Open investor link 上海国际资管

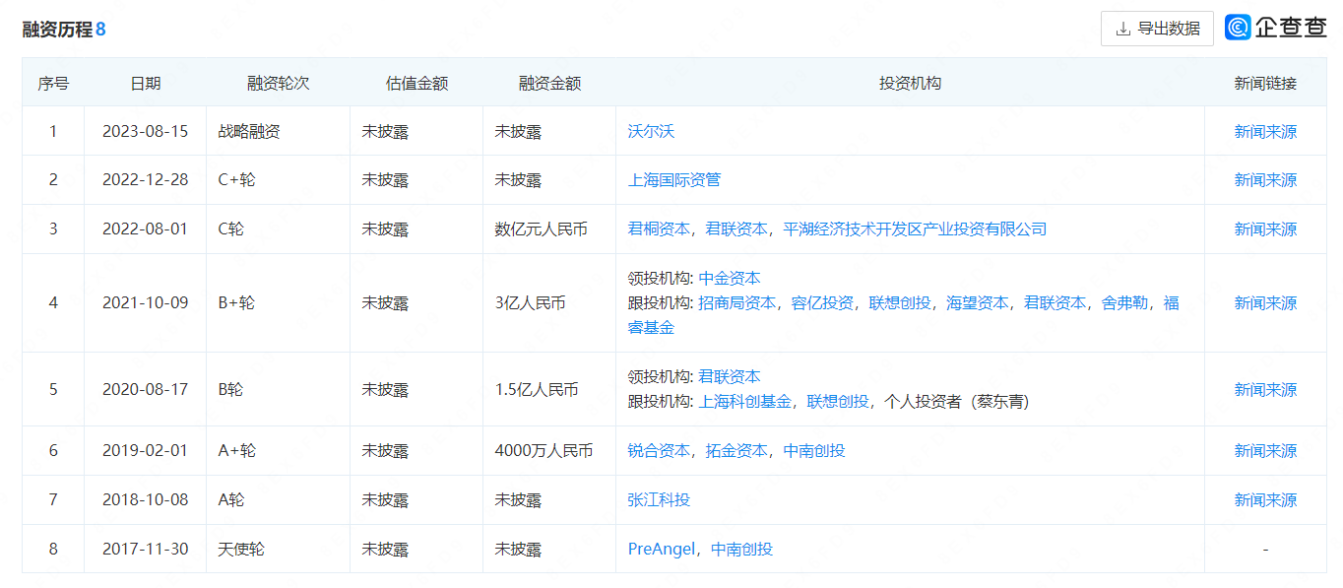674,180
